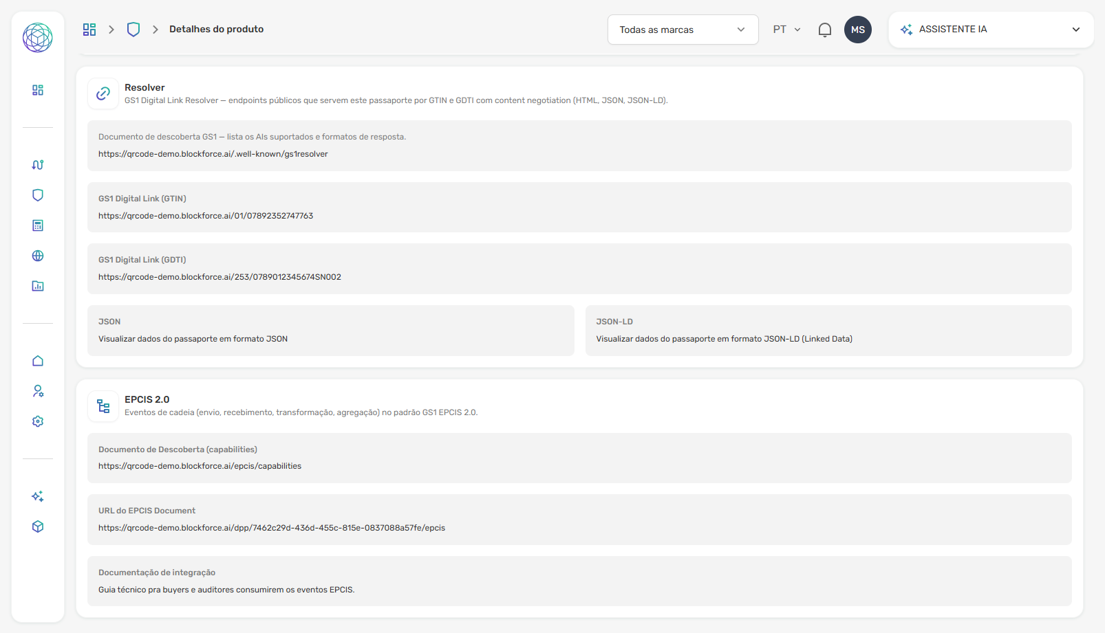Open the globe icon in sidebar
Screen dimensions: 1105x633
coord(38,256)
